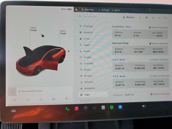This screenshot has height=129, width=172.
Task: Tap the volume speaker icon
Action: point(144,106)
